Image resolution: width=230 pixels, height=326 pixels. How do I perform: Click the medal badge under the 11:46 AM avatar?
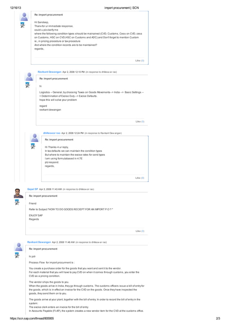pos(17,255)
